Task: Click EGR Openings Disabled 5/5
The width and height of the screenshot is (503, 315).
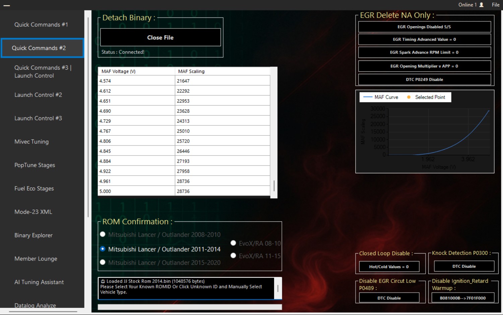Action: click(x=424, y=27)
